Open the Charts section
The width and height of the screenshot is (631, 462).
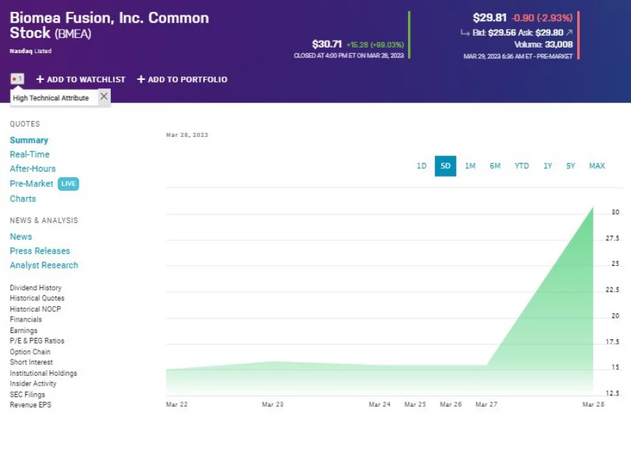pos(22,198)
